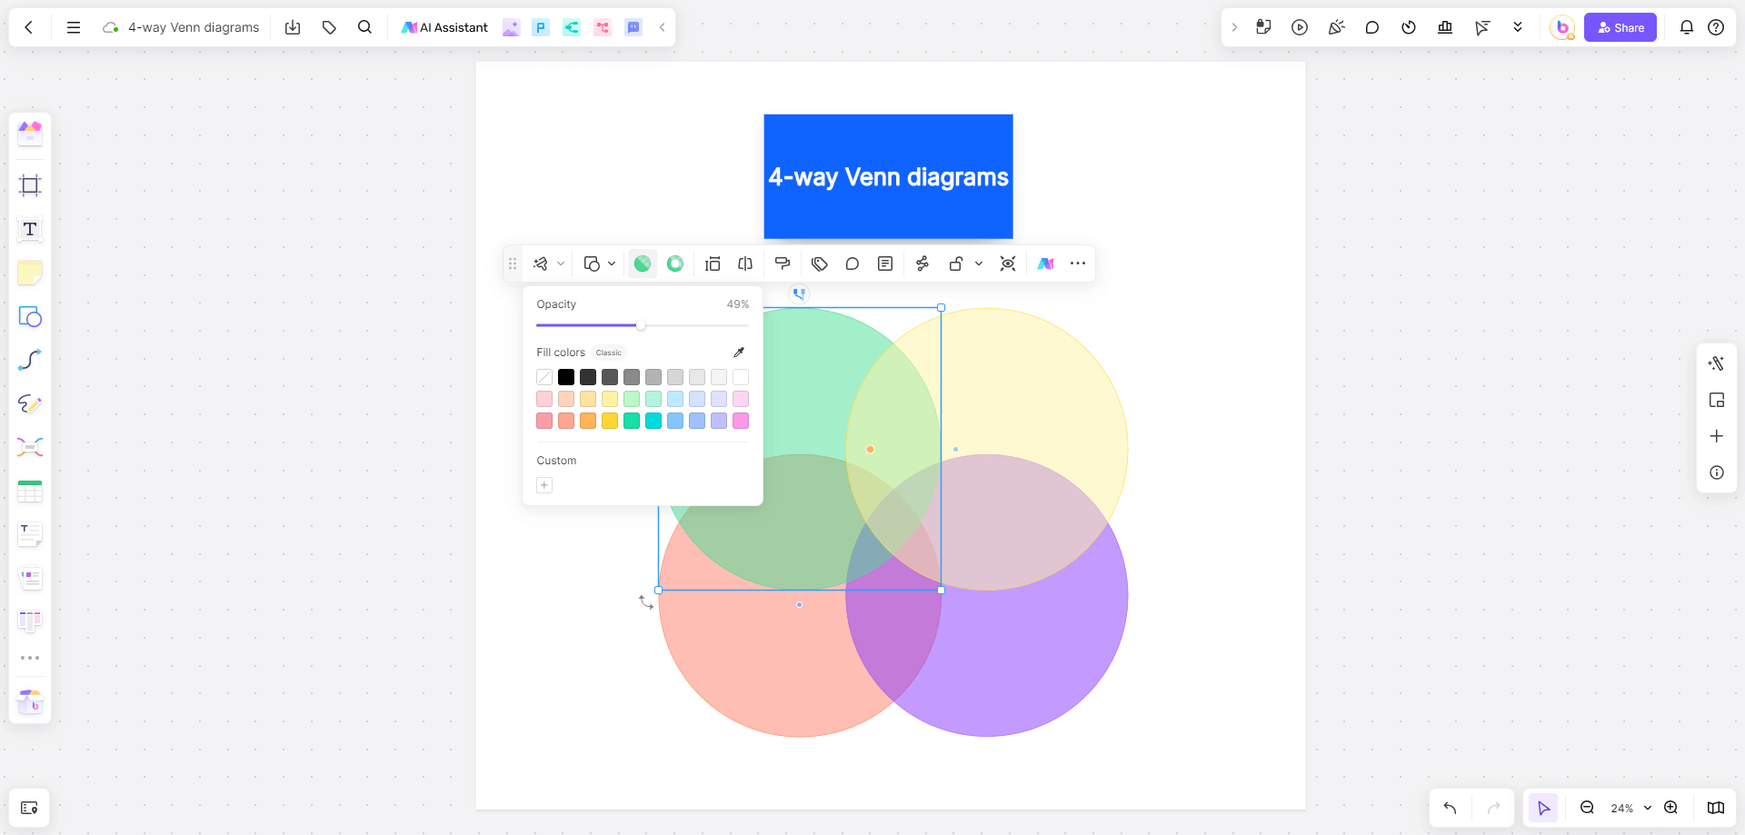Select the connector line tool
This screenshot has width=1745, height=835.
[30, 360]
